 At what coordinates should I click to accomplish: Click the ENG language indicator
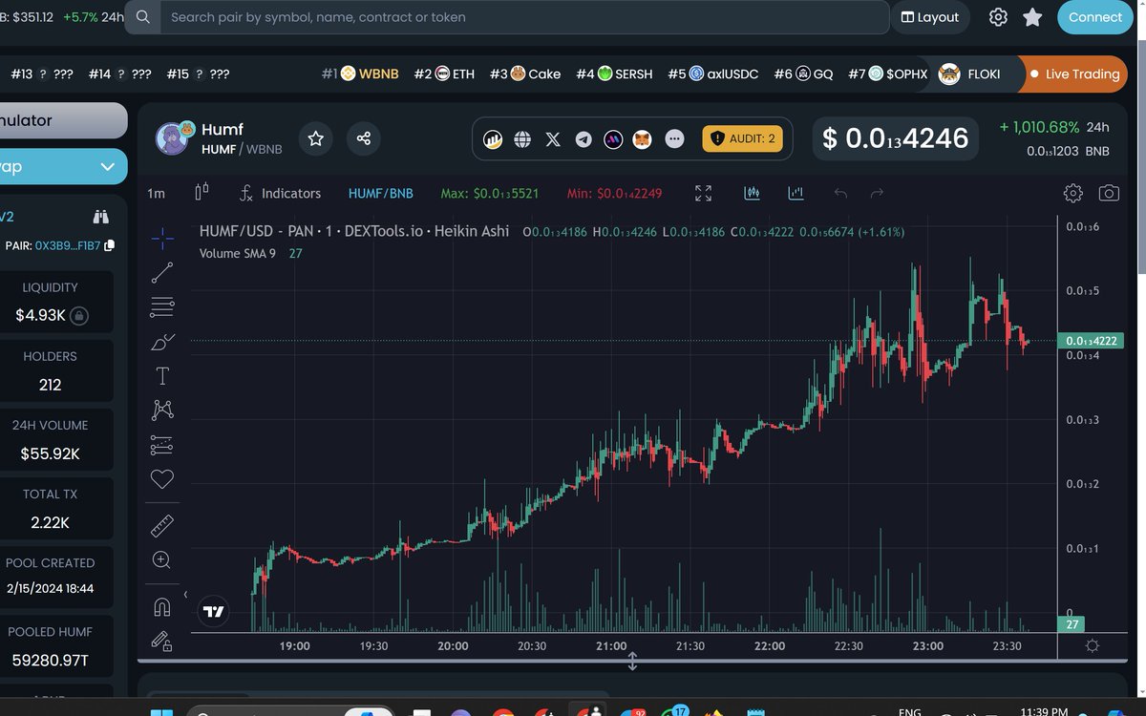coord(910,711)
